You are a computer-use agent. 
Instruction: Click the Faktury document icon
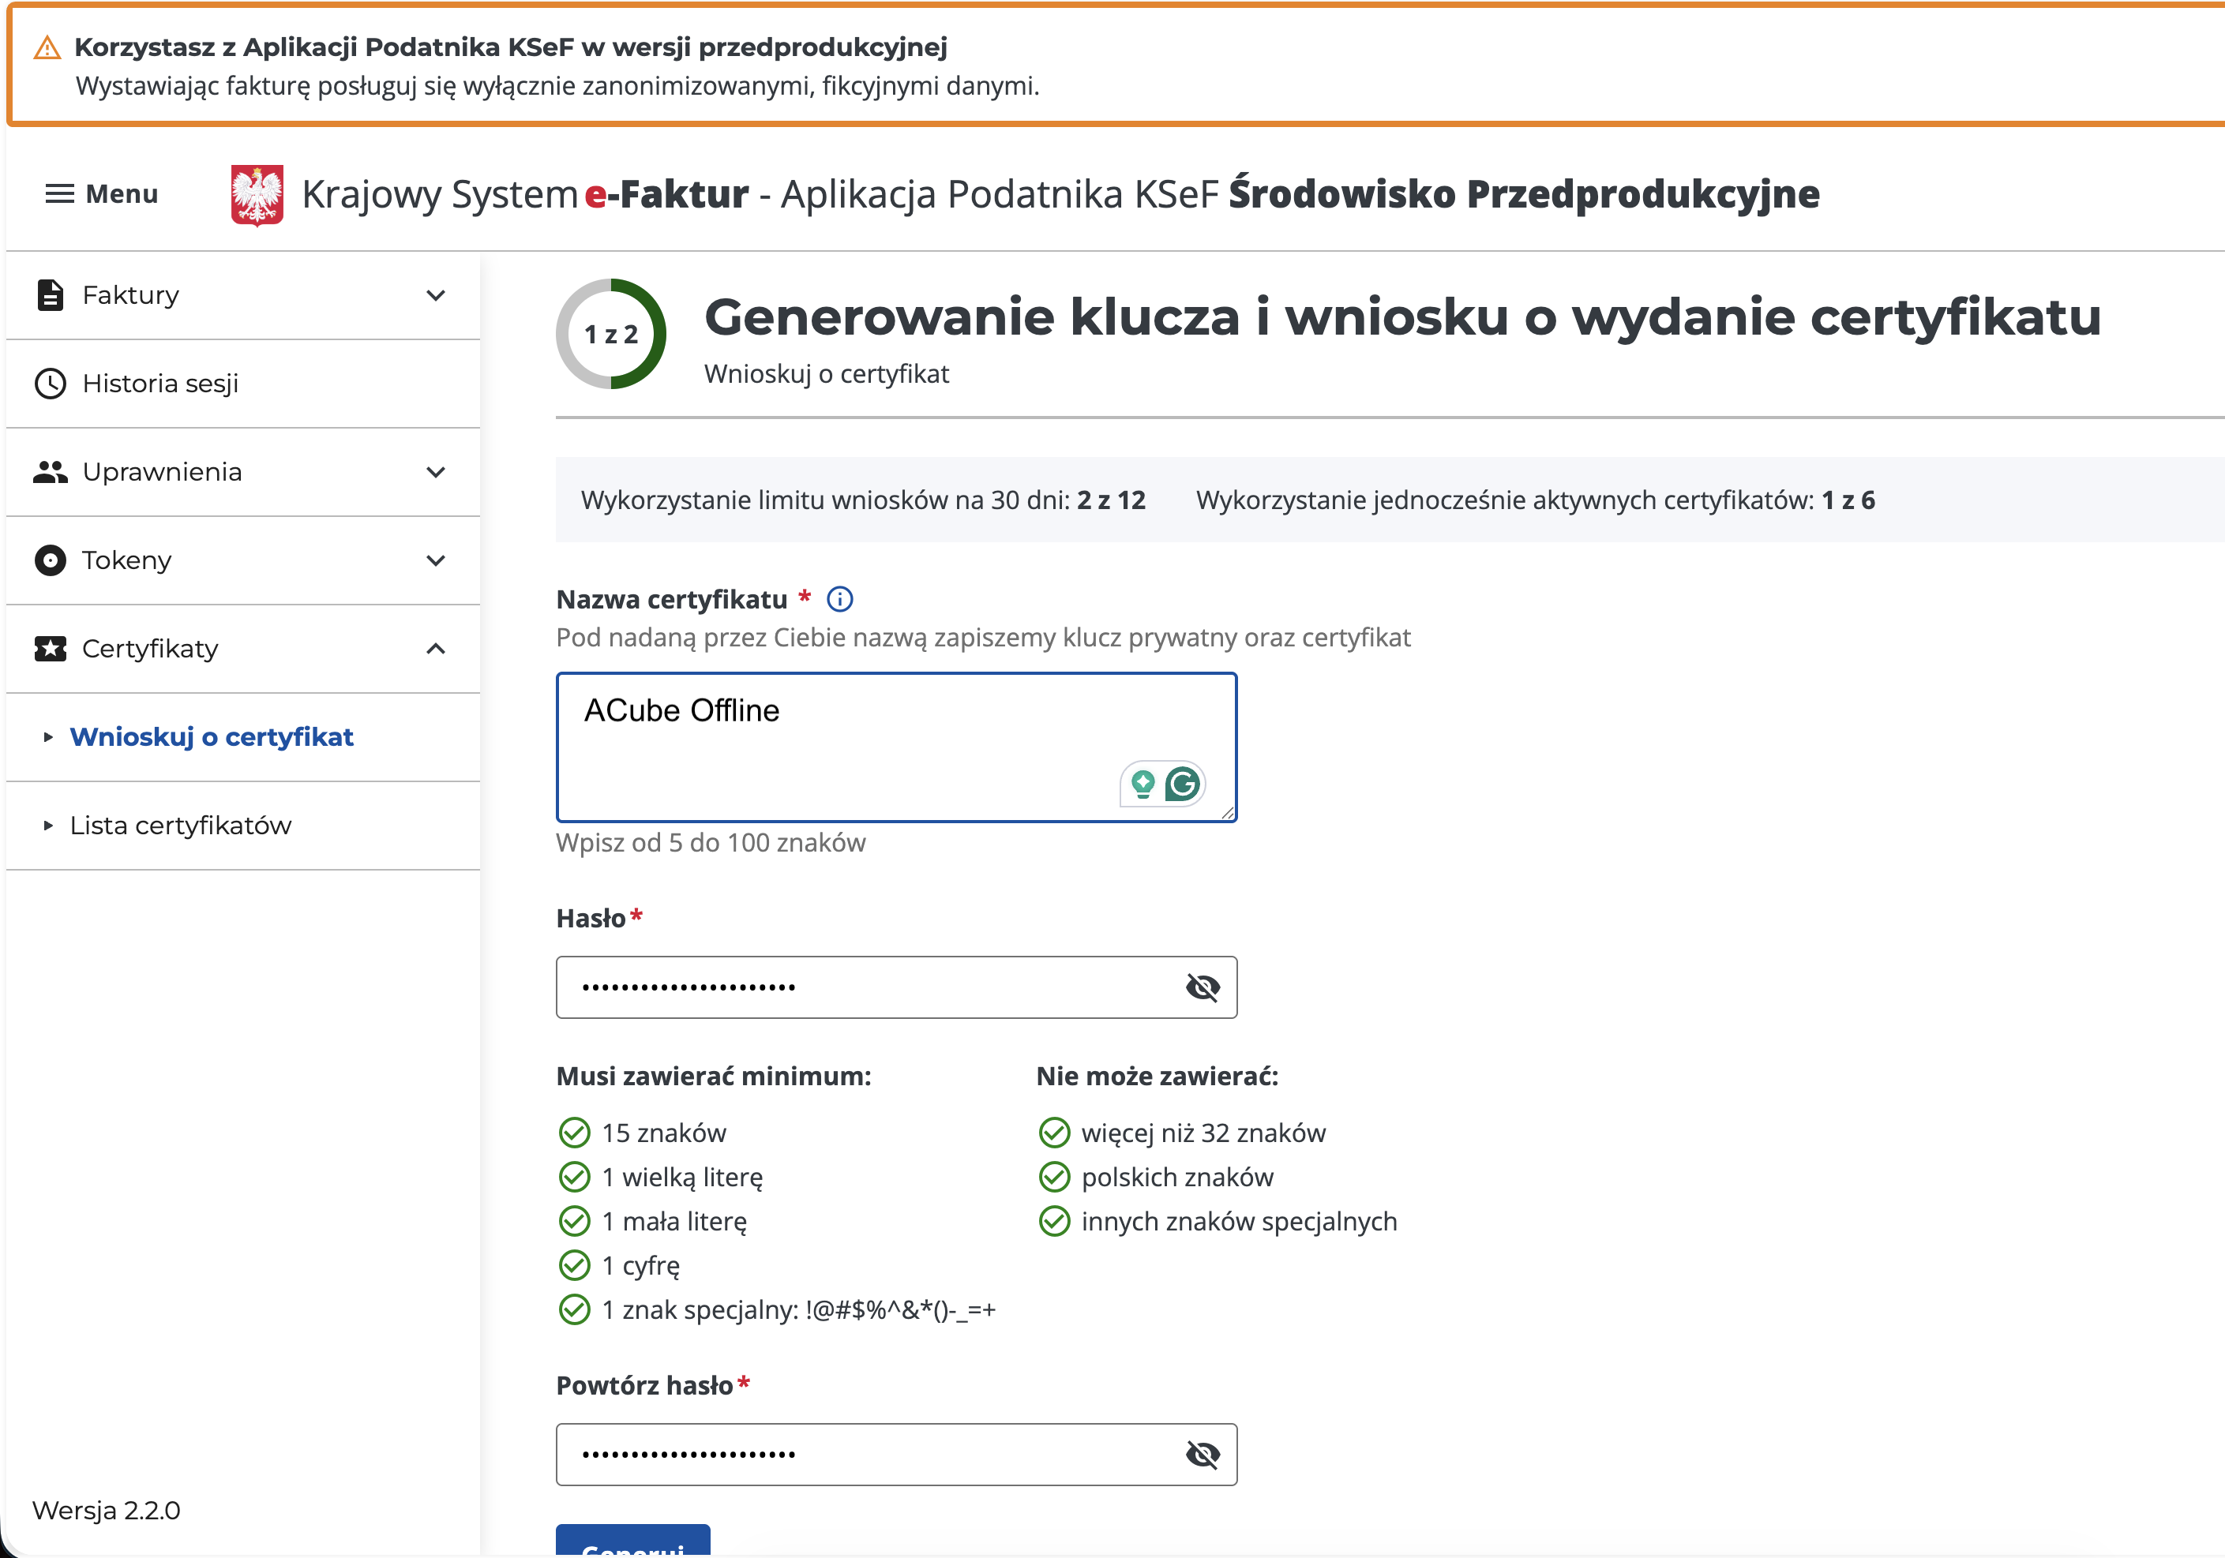51,295
